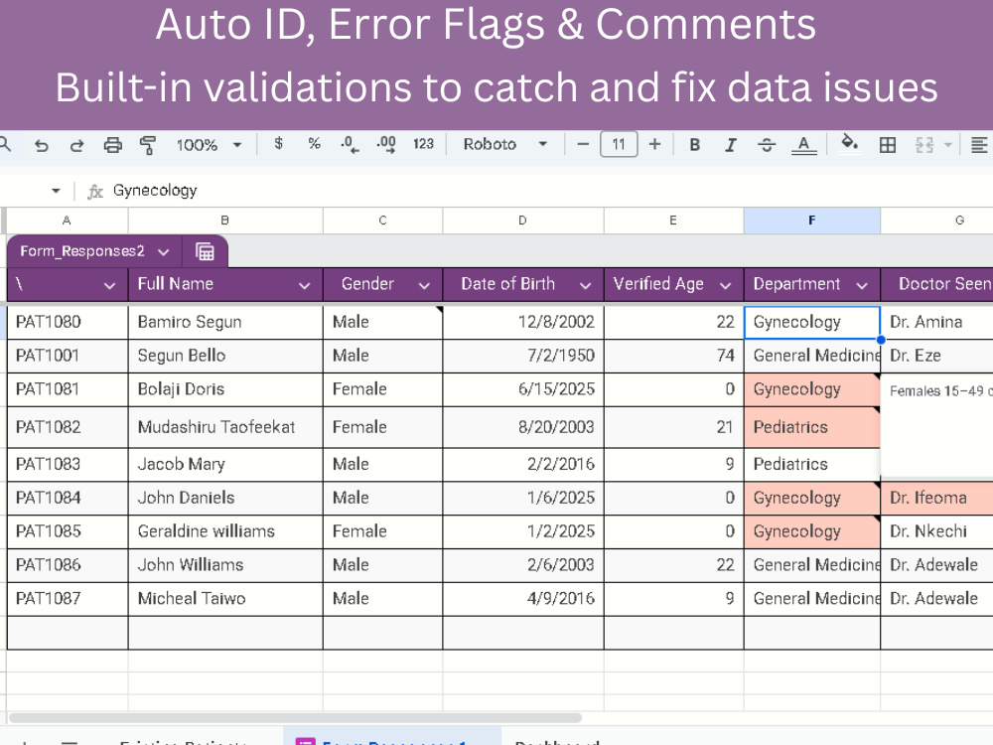Increase decimal places
The height and width of the screenshot is (745, 993).
point(386,144)
